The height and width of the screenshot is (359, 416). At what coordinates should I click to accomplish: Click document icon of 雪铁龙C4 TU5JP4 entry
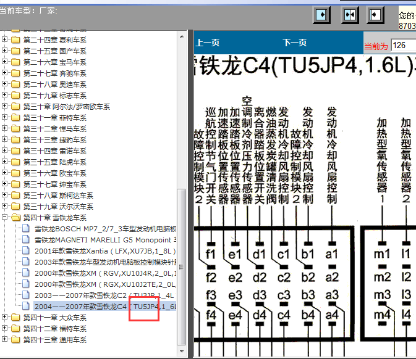(x=26, y=306)
